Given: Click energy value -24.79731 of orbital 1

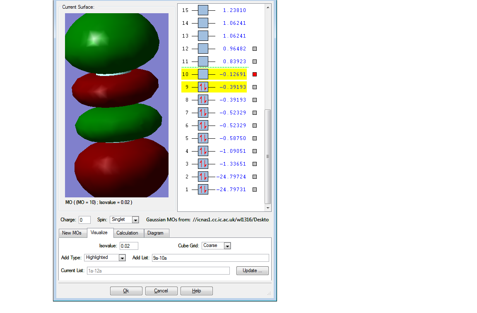Looking at the screenshot, I should [231, 190].
